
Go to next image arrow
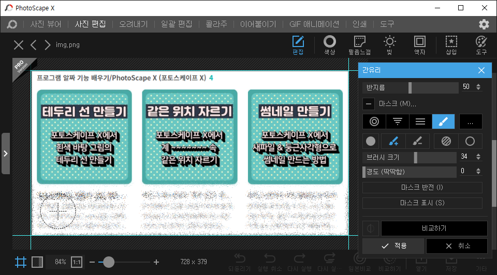[x=47, y=45]
